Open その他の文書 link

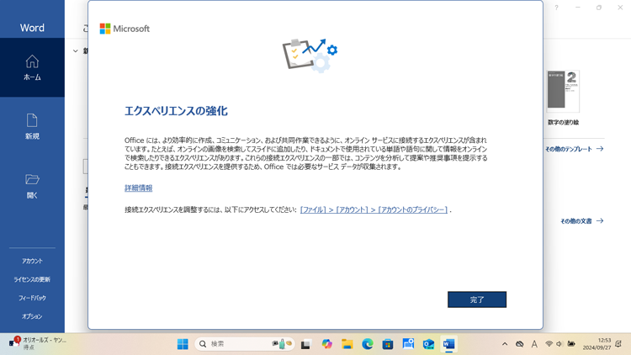[x=581, y=221]
